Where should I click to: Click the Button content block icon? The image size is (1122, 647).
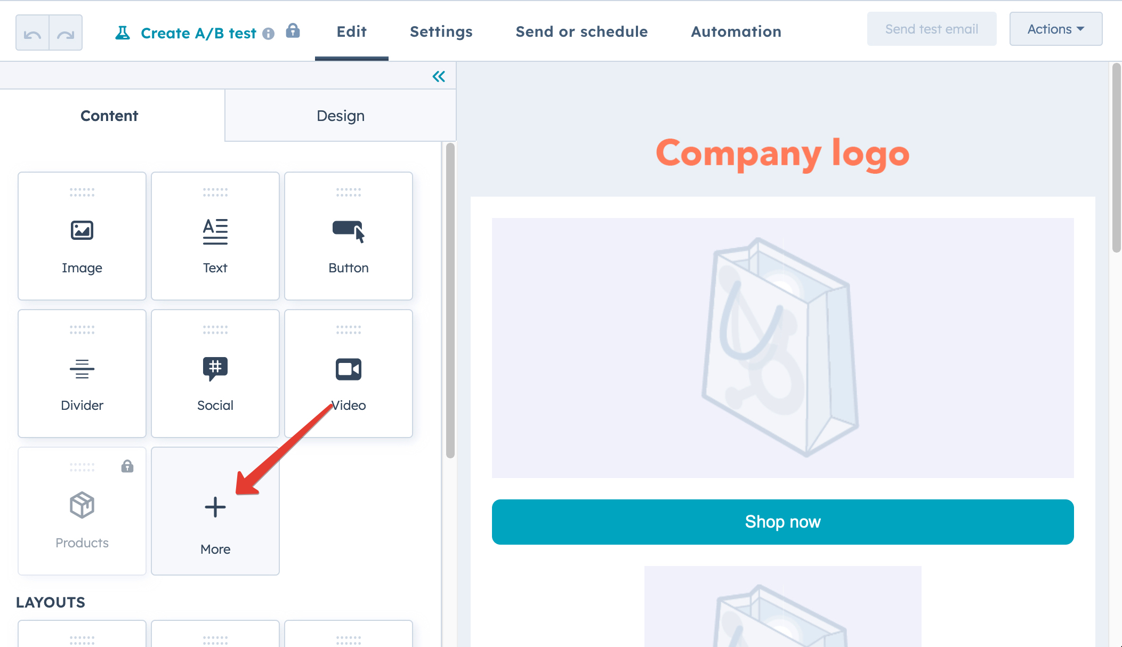pos(348,230)
